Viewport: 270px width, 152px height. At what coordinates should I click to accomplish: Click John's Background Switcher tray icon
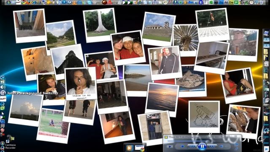click(x=3, y=93)
